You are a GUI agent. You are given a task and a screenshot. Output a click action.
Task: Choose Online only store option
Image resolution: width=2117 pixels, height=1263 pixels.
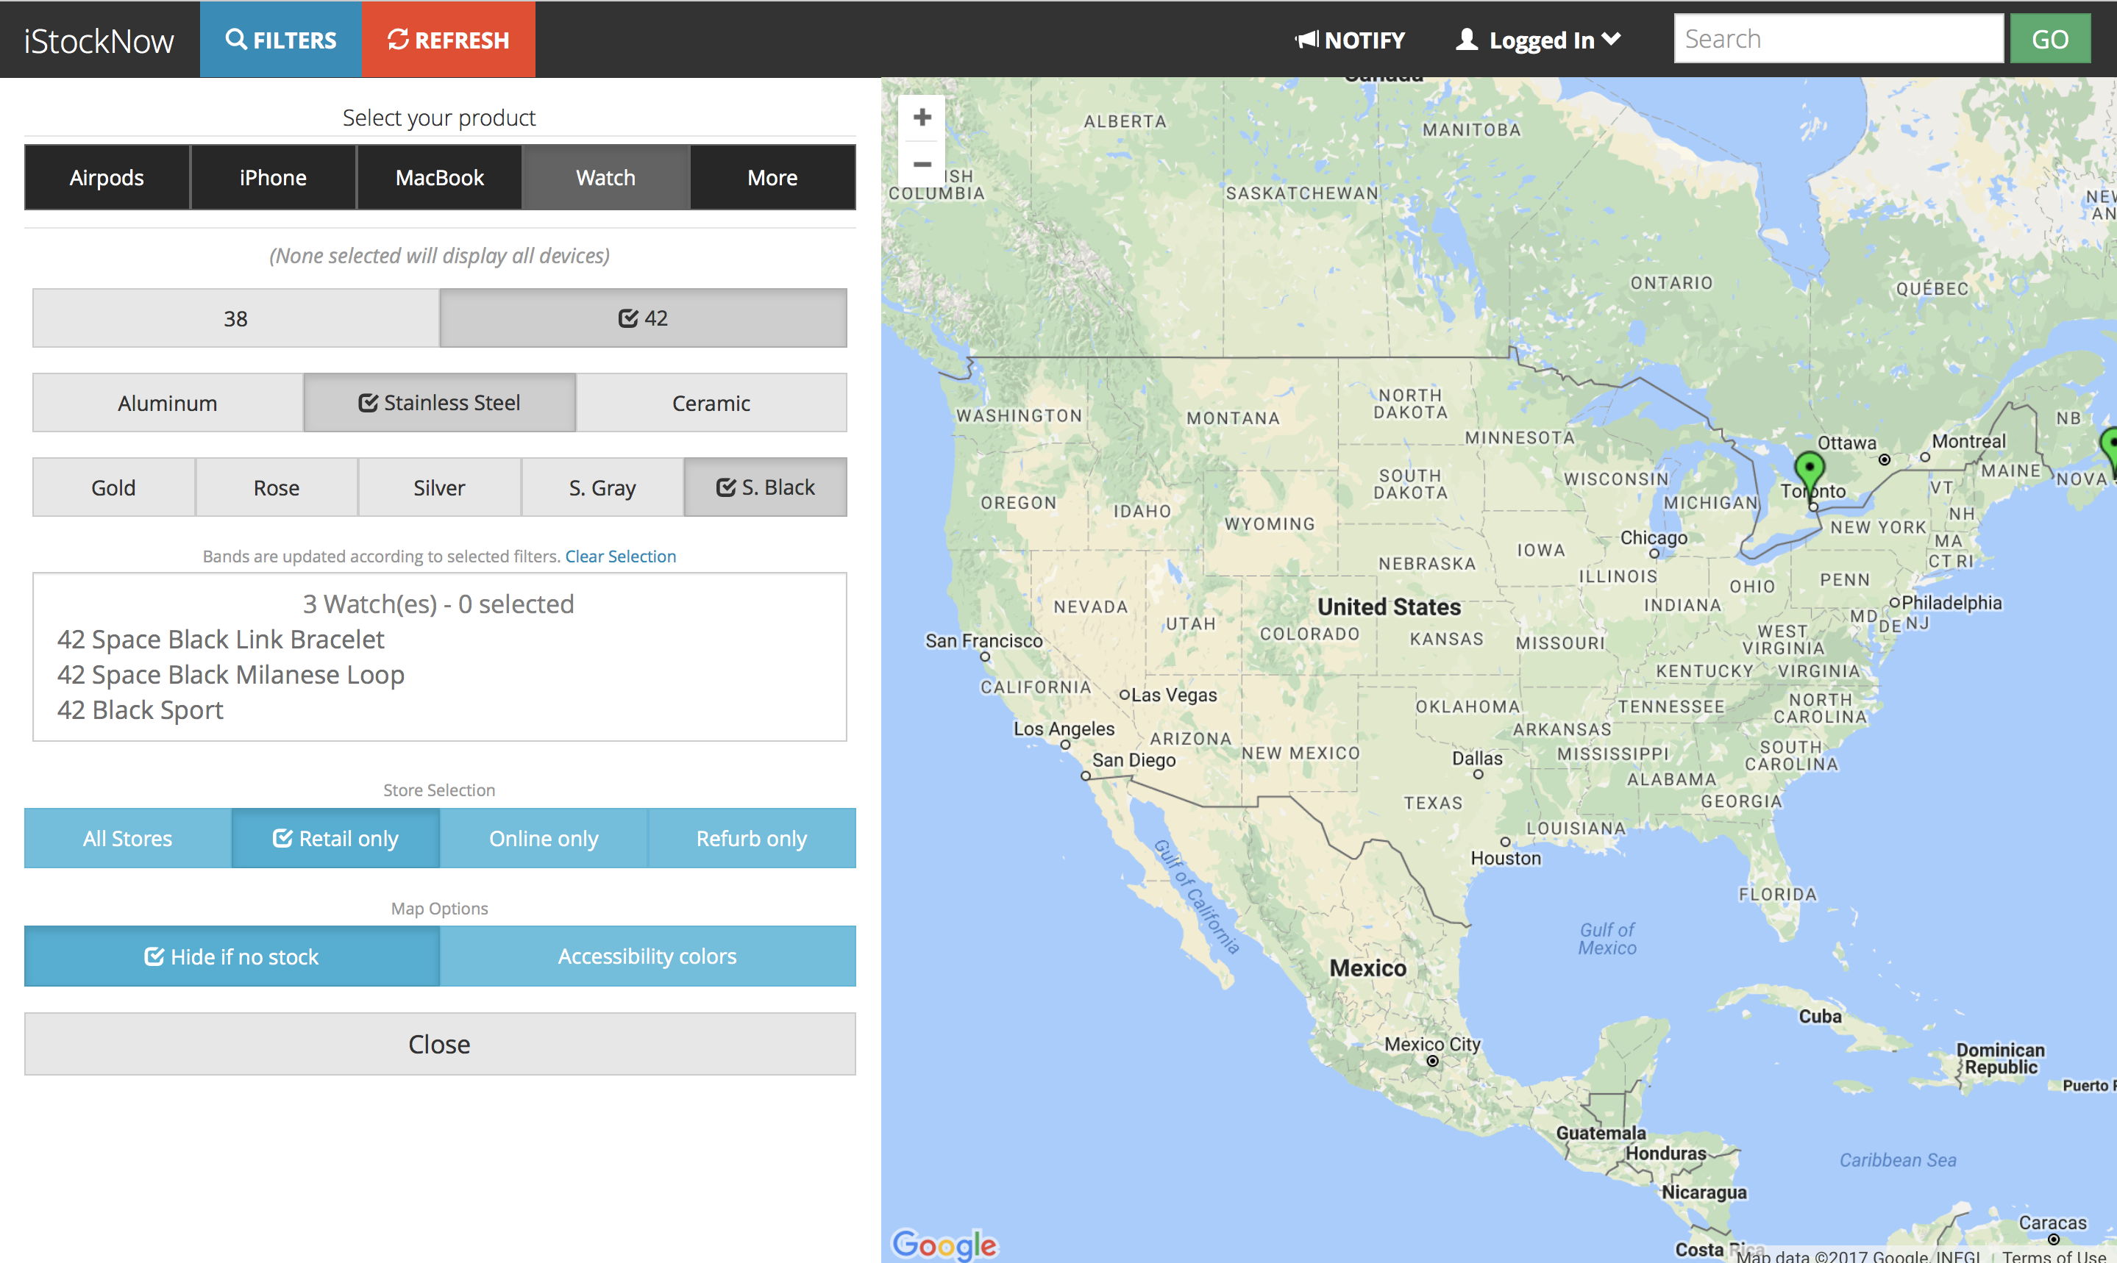coord(544,838)
